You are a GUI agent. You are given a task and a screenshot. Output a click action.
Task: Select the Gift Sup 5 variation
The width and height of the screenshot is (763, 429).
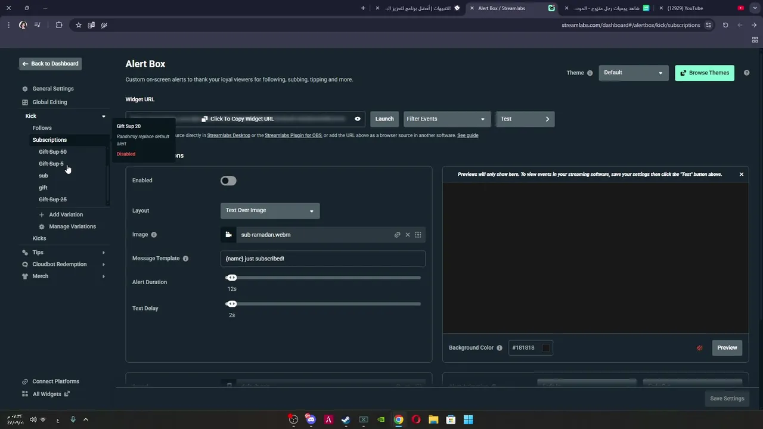coord(51,164)
